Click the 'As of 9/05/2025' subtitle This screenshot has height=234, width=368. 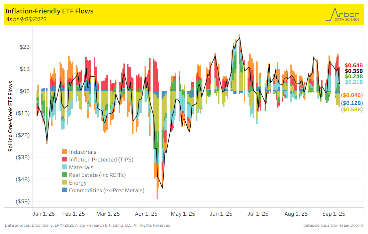[x=26, y=19]
